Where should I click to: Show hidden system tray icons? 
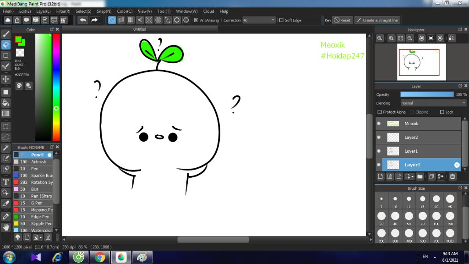[x=435, y=257]
